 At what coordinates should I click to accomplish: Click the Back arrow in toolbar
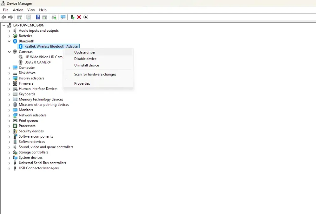pyautogui.click(x=4, y=17)
